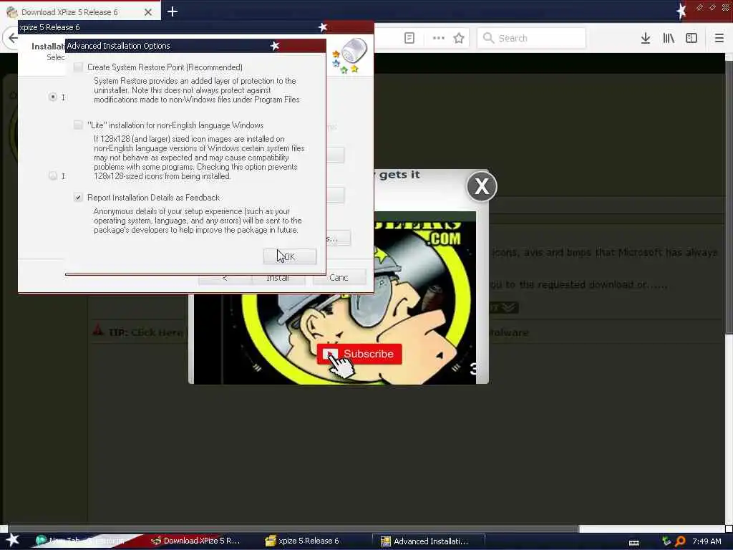Open a new browser tab with plus icon
733x550 pixels.
(x=172, y=11)
